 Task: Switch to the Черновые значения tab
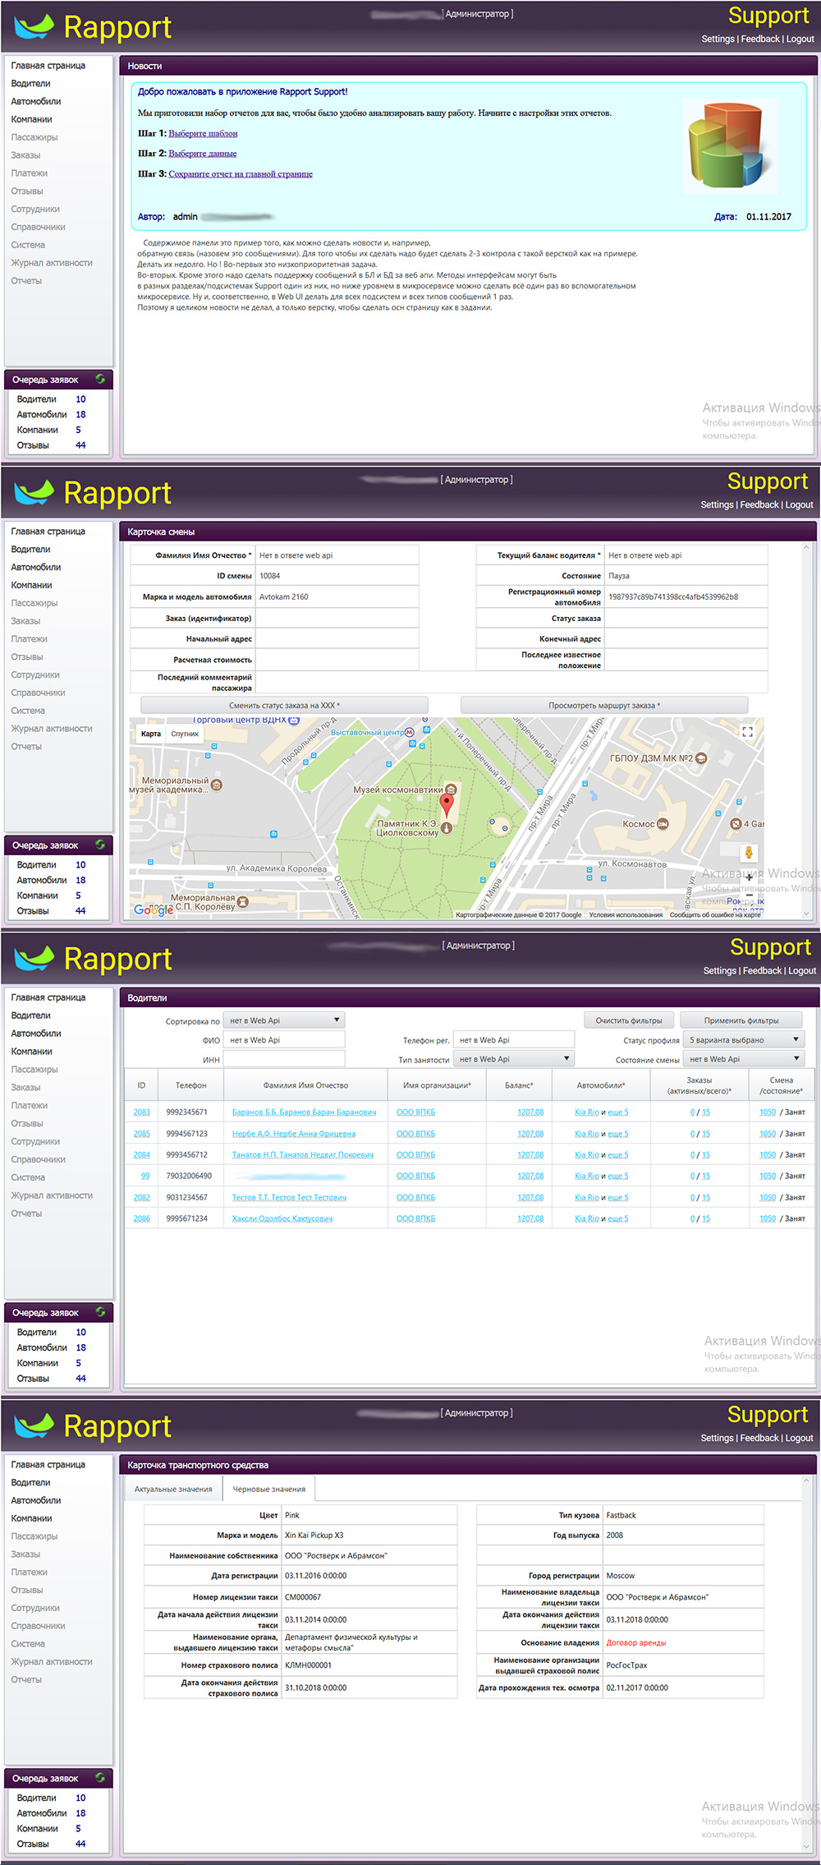269,1489
